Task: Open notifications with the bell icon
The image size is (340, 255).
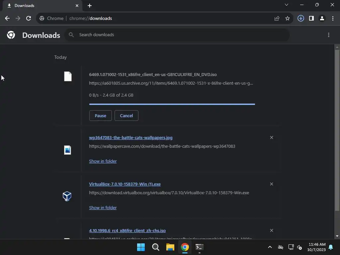Action: [x=331, y=247]
